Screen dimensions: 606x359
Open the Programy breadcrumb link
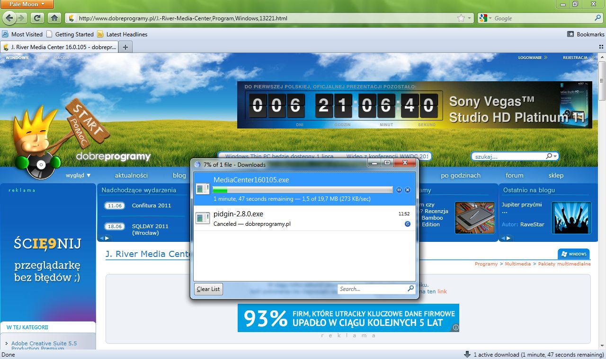tap(486, 264)
